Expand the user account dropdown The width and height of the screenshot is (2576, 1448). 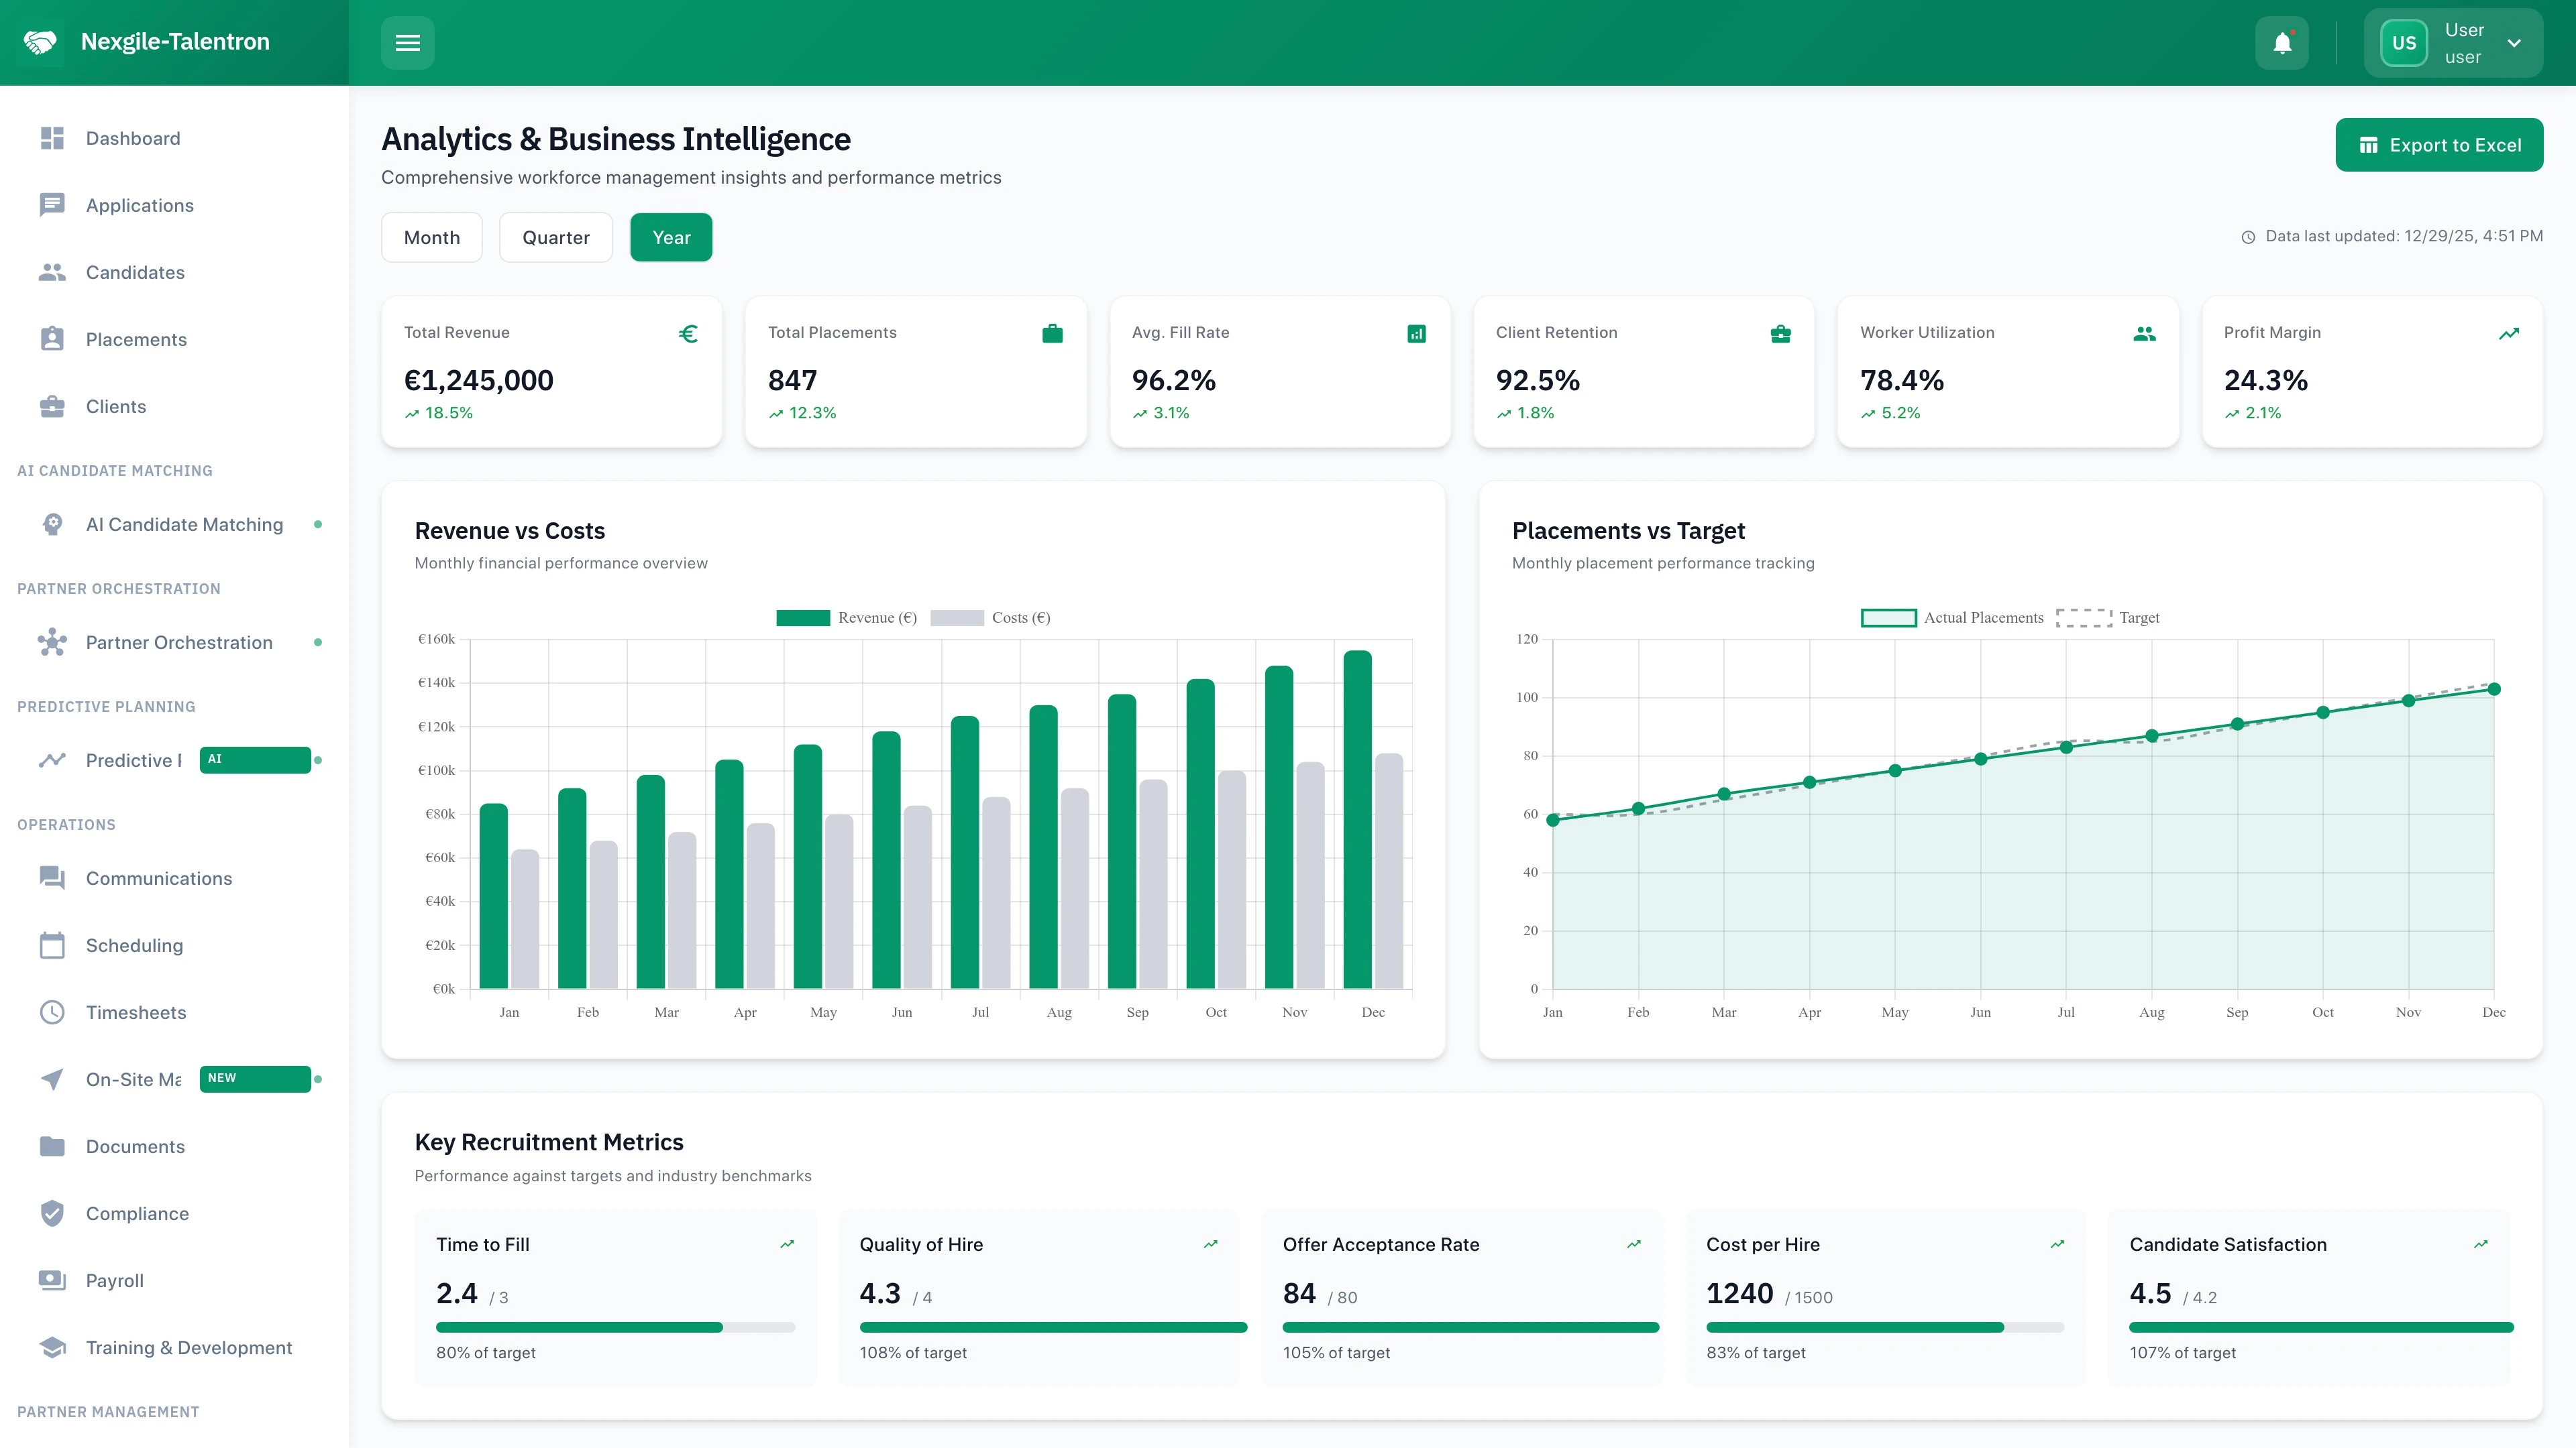pyautogui.click(x=2516, y=42)
